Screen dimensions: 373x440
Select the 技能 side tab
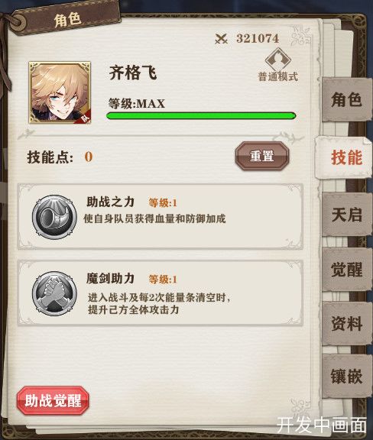pos(345,157)
